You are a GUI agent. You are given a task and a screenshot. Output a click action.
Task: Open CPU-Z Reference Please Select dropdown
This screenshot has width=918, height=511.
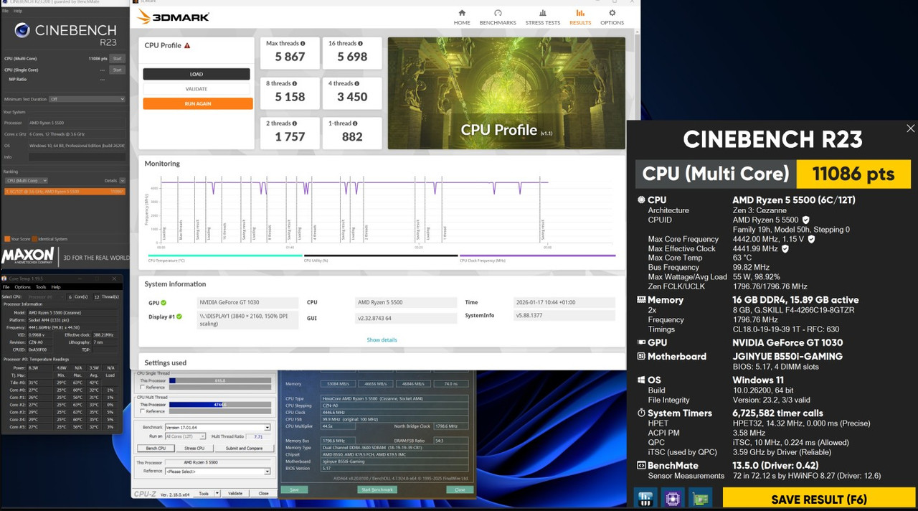click(x=217, y=472)
